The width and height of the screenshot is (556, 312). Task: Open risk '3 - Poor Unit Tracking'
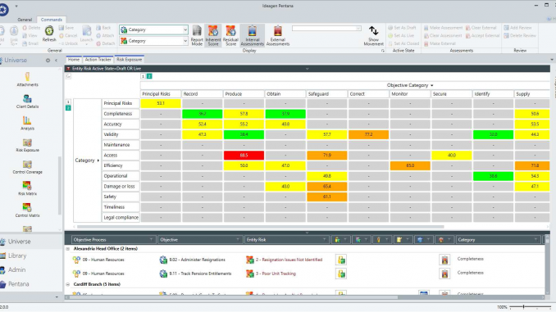tap(276, 274)
